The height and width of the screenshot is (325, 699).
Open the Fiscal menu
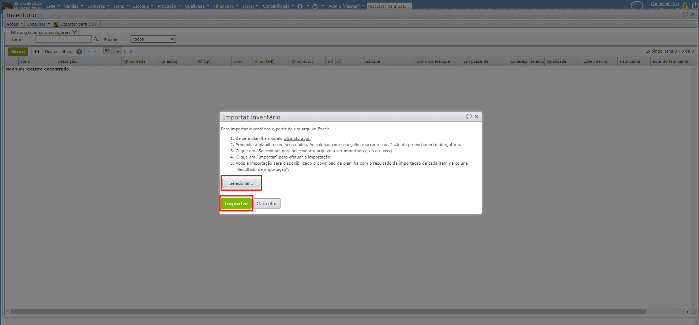251,6
